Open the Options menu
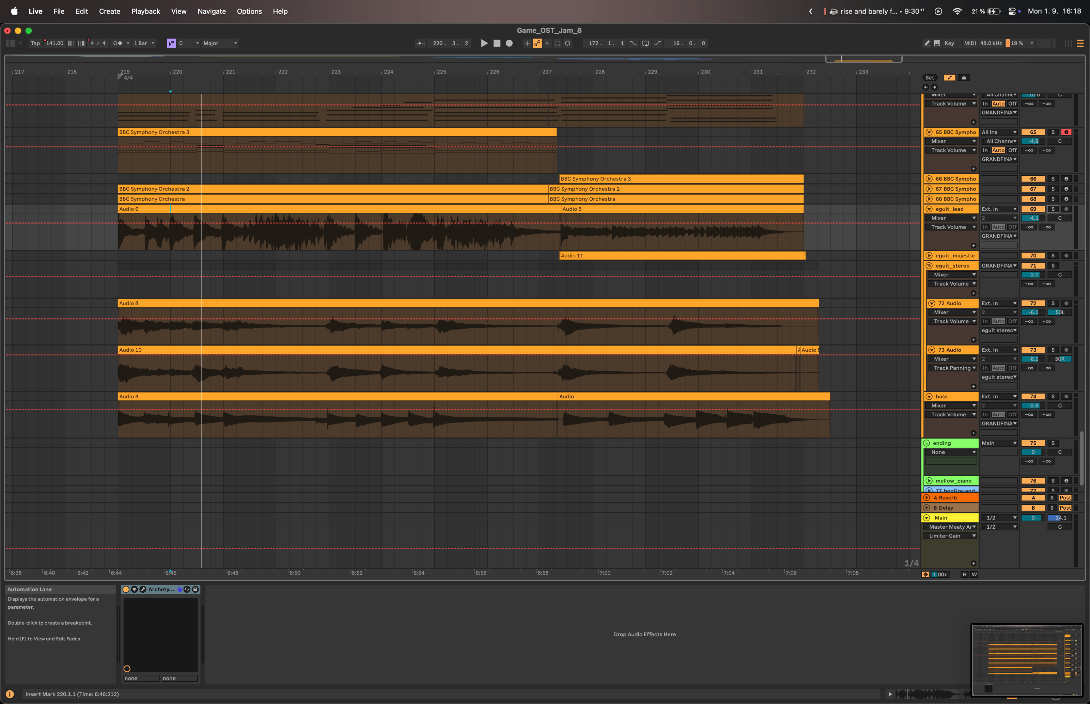1090x704 pixels. [249, 11]
